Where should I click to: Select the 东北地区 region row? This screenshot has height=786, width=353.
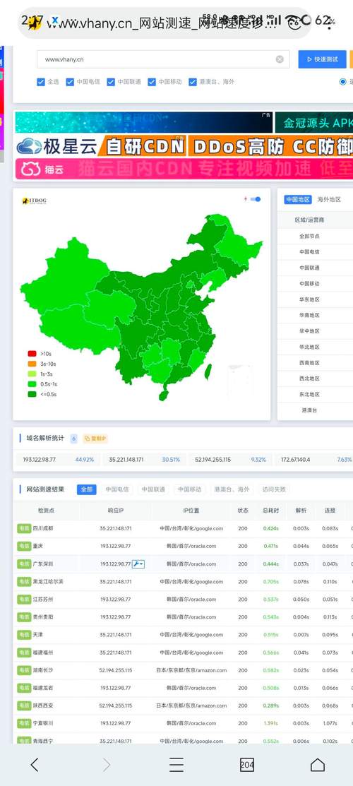coord(315,394)
